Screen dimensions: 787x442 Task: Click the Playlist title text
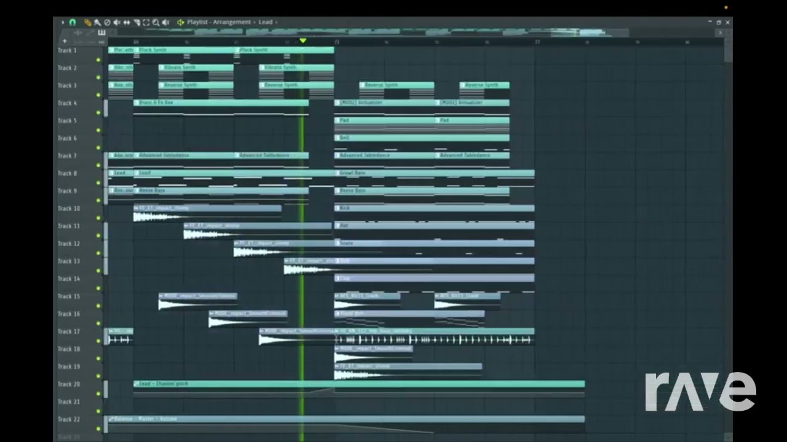(x=197, y=22)
